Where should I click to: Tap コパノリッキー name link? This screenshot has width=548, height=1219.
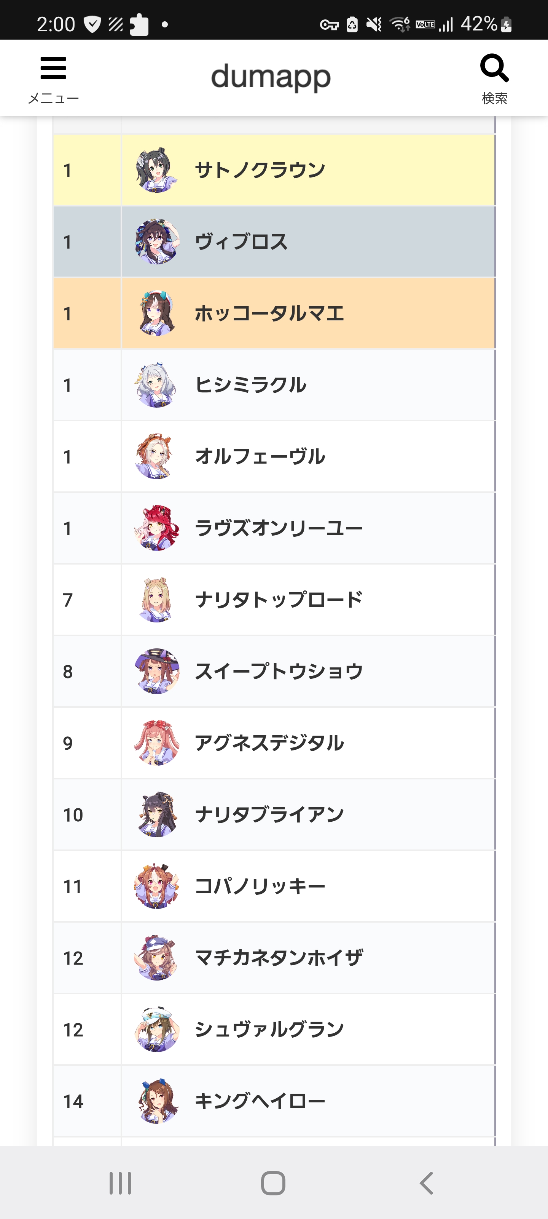pos(260,886)
